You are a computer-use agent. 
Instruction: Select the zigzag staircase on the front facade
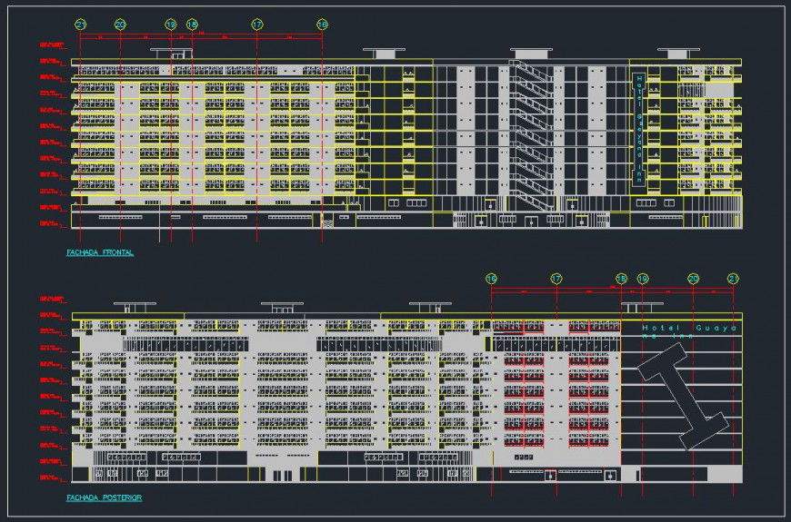point(531,136)
